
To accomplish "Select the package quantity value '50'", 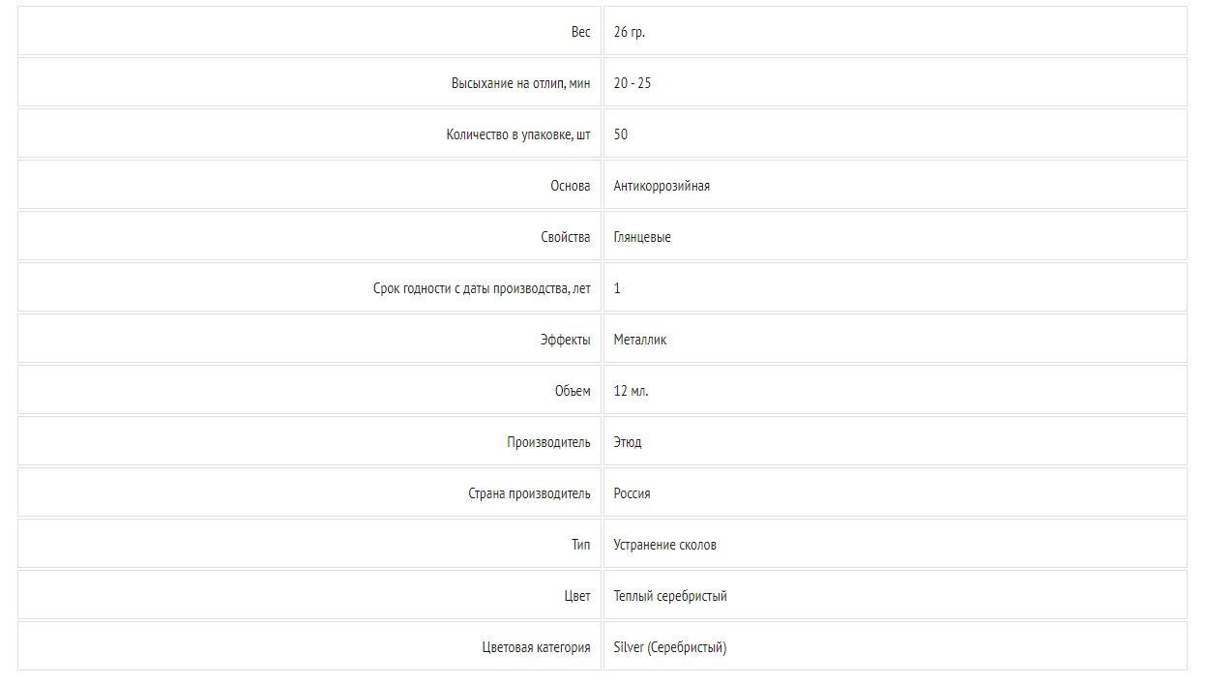I will click(621, 134).
